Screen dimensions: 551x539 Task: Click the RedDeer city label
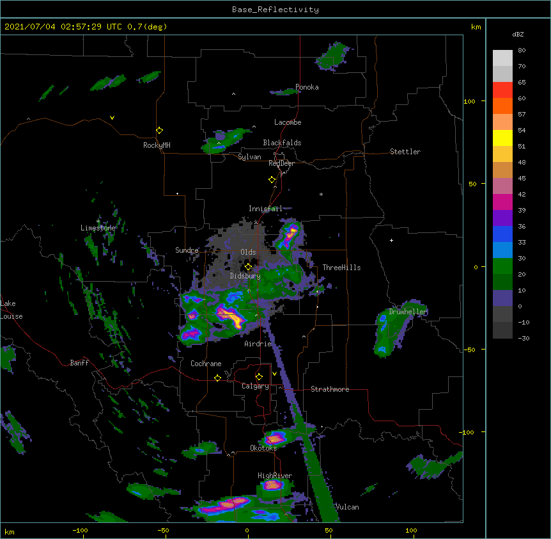coord(281,163)
